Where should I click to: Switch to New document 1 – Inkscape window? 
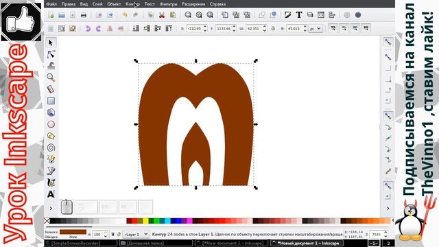pyautogui.click(x=231, y=243)
